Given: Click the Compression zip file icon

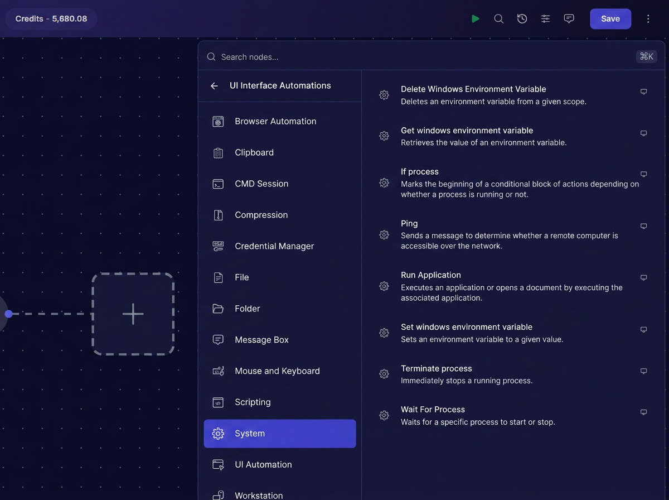Looking at the screenshot, I should (x=218, y=215).
